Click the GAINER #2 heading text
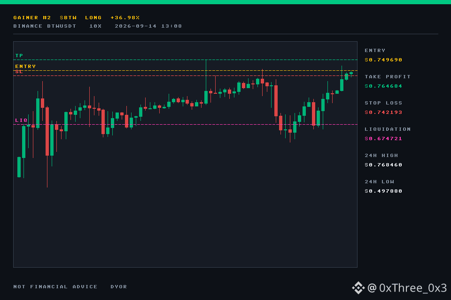Viewport: 451px width, 300px height. [32, 17]
